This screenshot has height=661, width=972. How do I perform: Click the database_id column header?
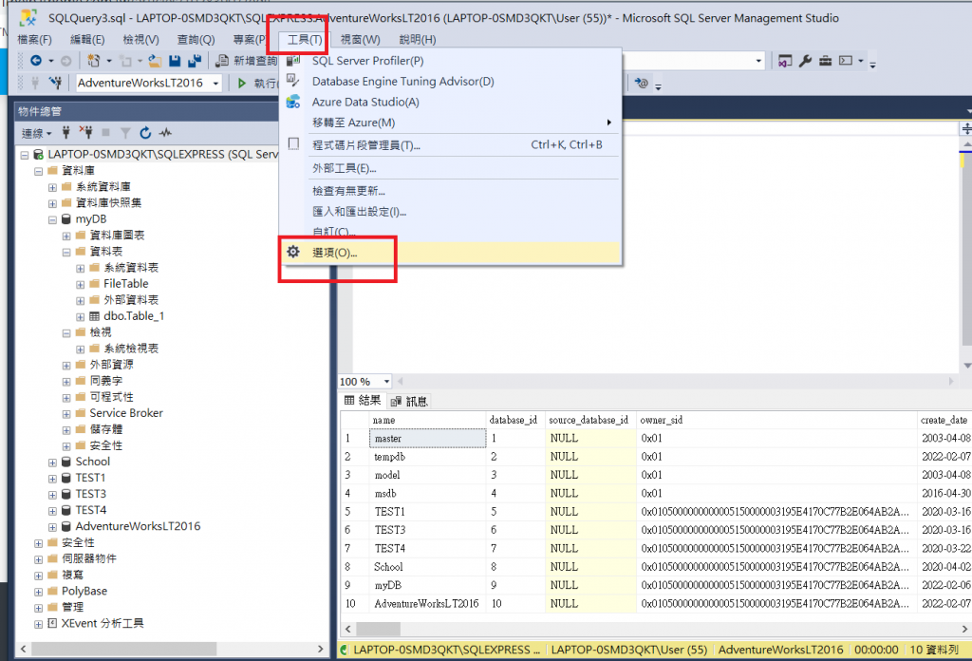click(515, 420)
